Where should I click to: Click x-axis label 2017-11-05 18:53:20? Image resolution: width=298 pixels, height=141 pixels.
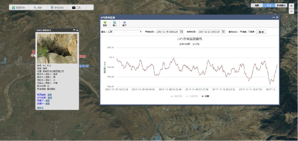click(x=117, y=90)
